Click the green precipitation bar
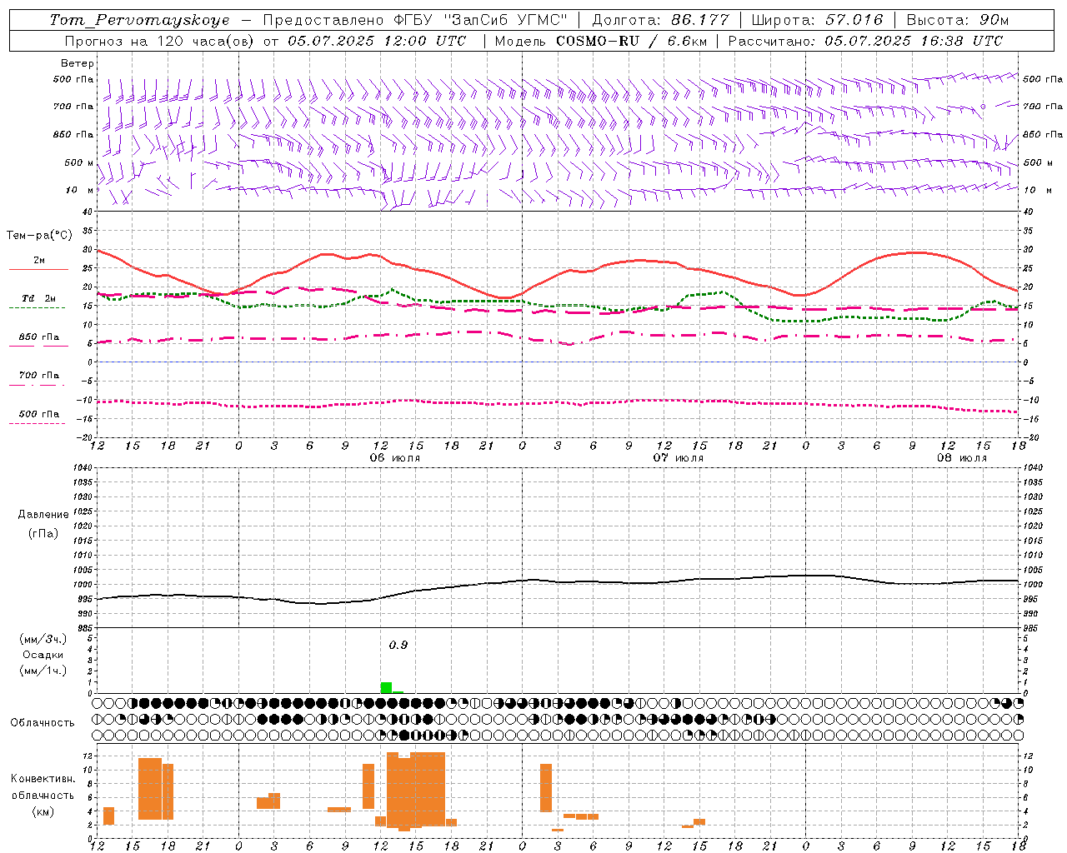The image size is (1067, 853). (x=386, y=687)
